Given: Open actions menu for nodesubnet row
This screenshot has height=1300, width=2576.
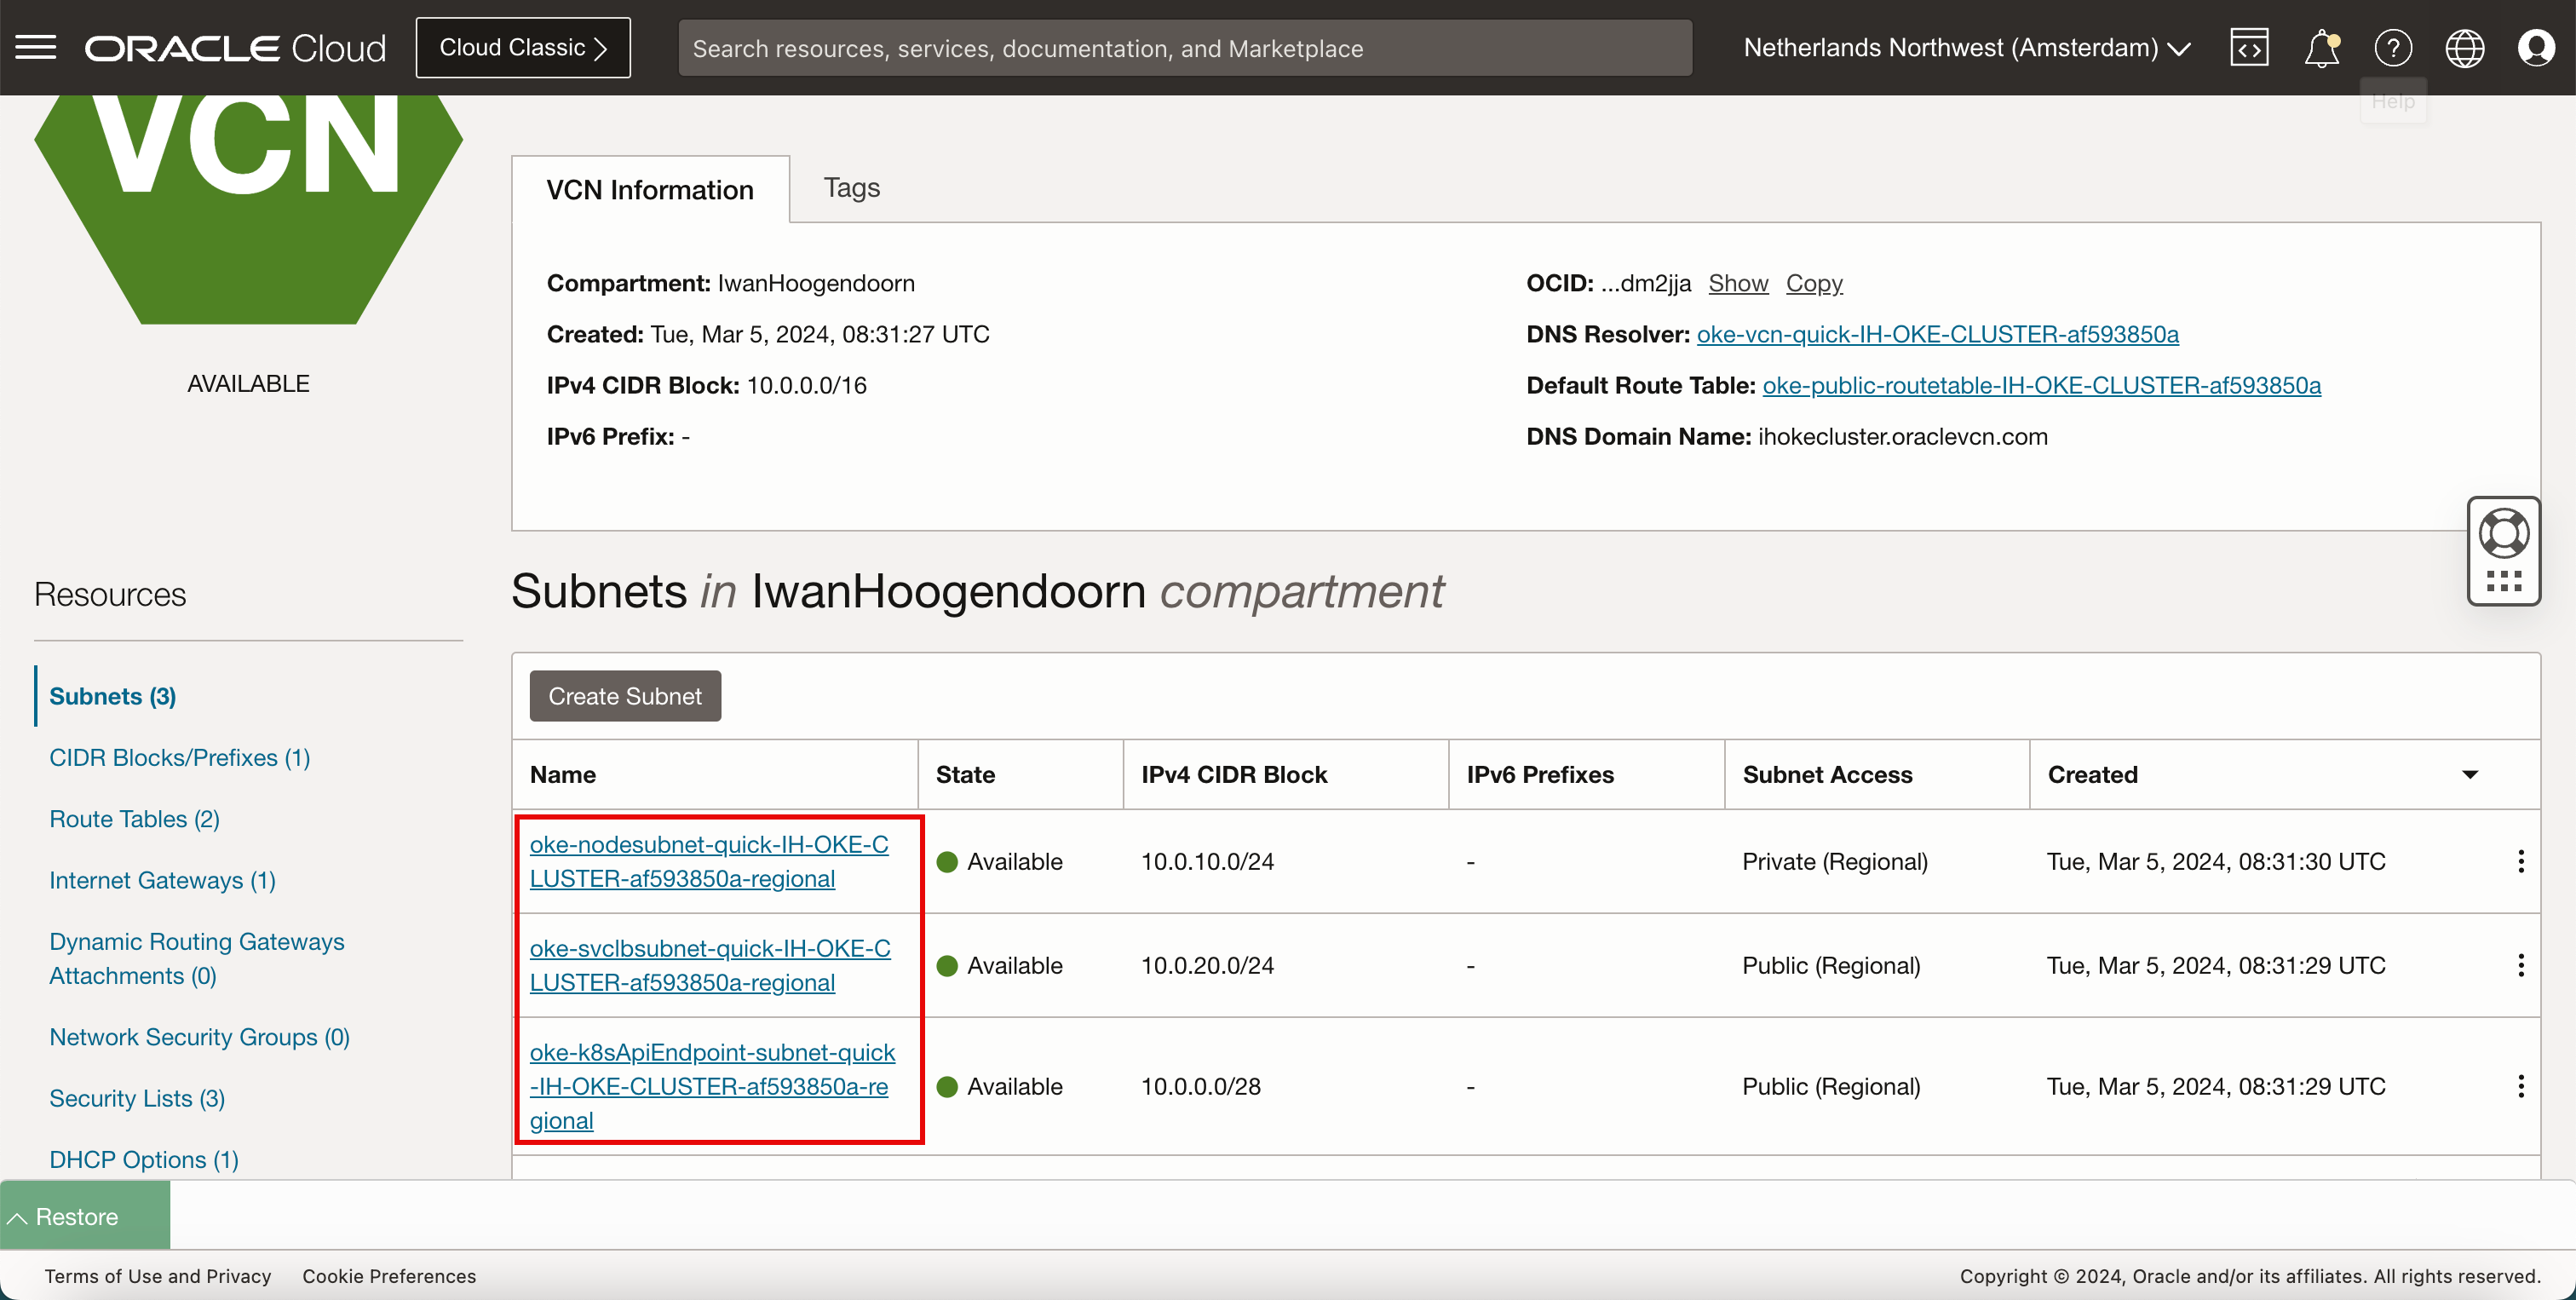Looking at the screenshot, I should (x=2520, y=861).
